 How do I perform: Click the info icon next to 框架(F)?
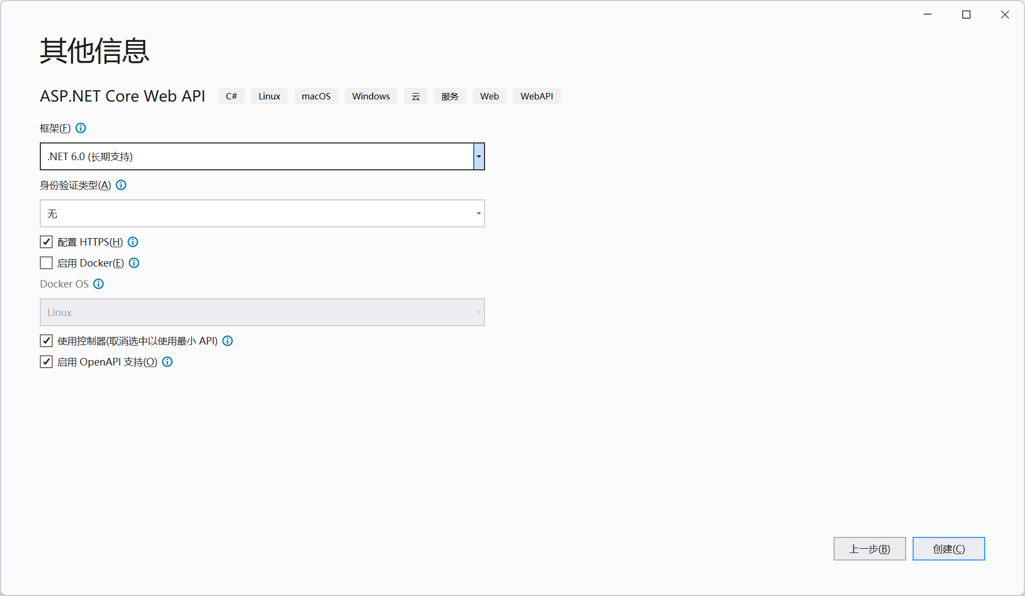click(81, 128)
